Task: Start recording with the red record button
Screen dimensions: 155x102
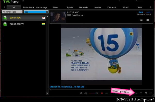Action: tap(102, 93)
